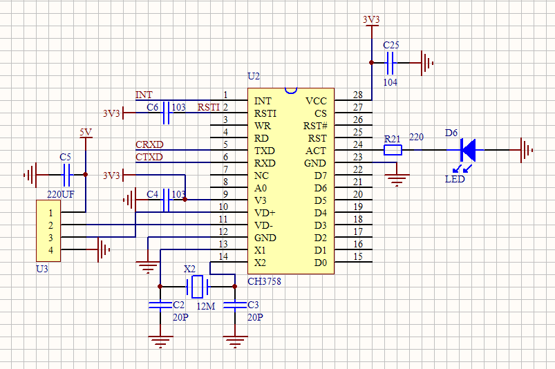The height and width of the screenshot is (369, 555).
Task: Click the 3V3 power port above C25
Action: coord(371,21)
